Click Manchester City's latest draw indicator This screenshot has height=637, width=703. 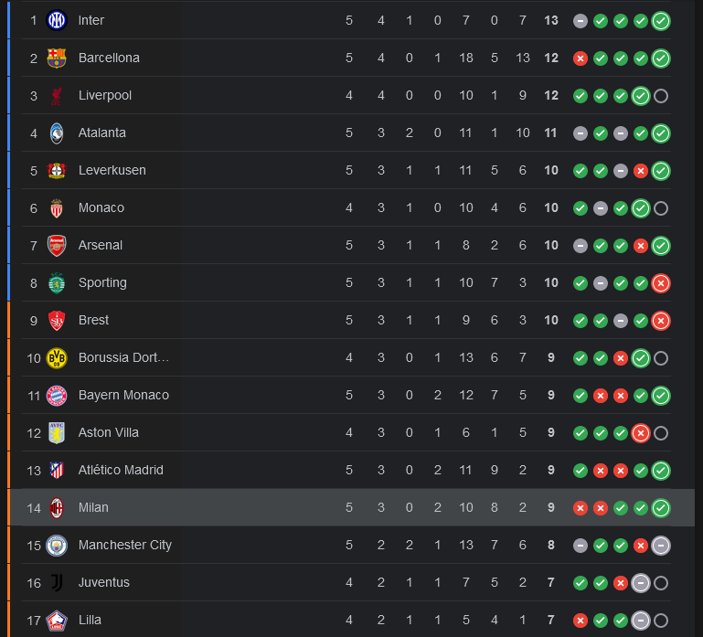(661, 546)
